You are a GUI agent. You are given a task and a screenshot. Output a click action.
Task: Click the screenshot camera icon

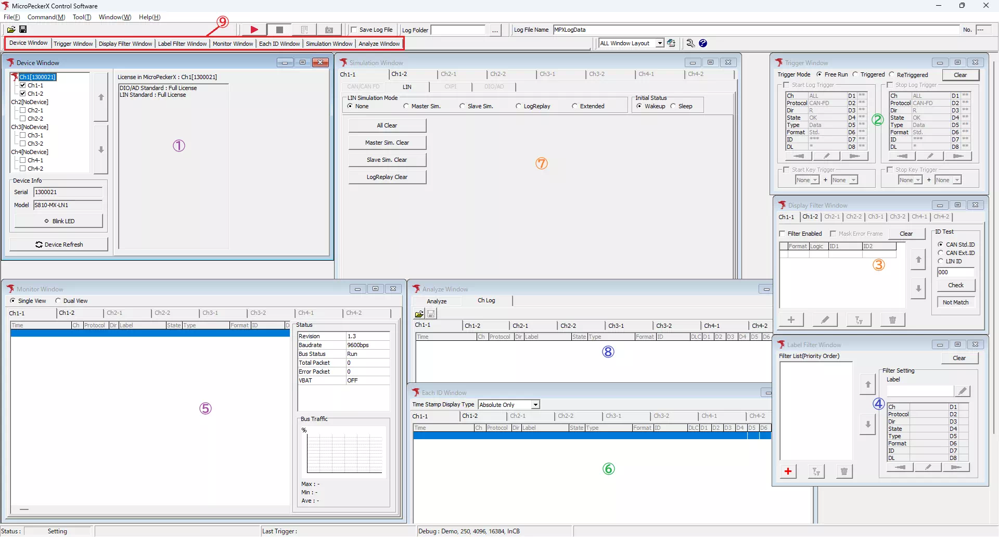[329, 30]
